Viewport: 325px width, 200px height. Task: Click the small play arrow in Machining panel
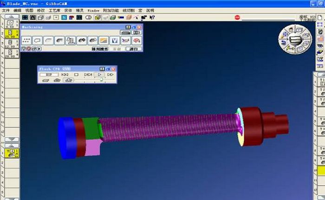coord(39,49)
